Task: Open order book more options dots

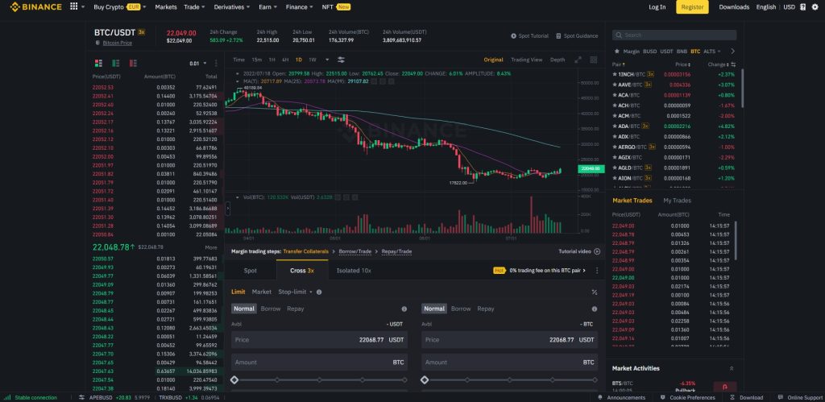Action: point(214,63)
